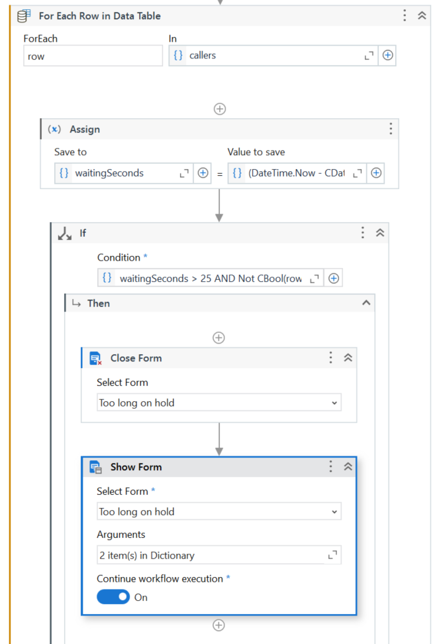Screen dimensions: 437x644
Task: Add activity above the Assign step
Action: pos(220,109)
